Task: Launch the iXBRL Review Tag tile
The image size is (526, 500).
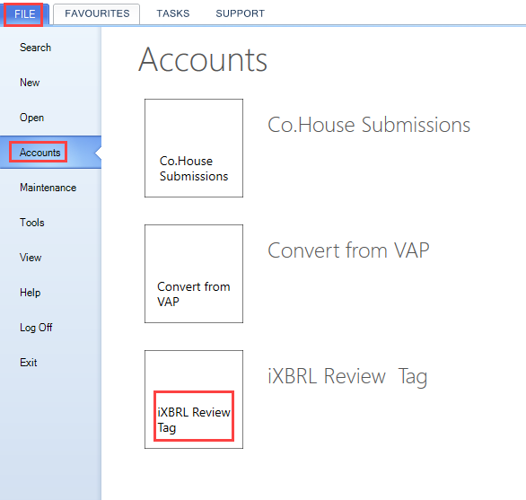Action: coord(194,399)
